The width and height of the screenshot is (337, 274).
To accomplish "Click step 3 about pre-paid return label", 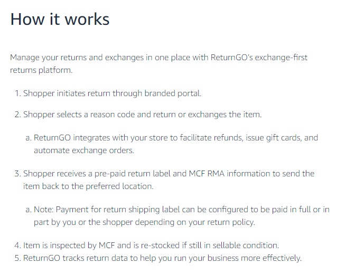I will tap(164, 179).
